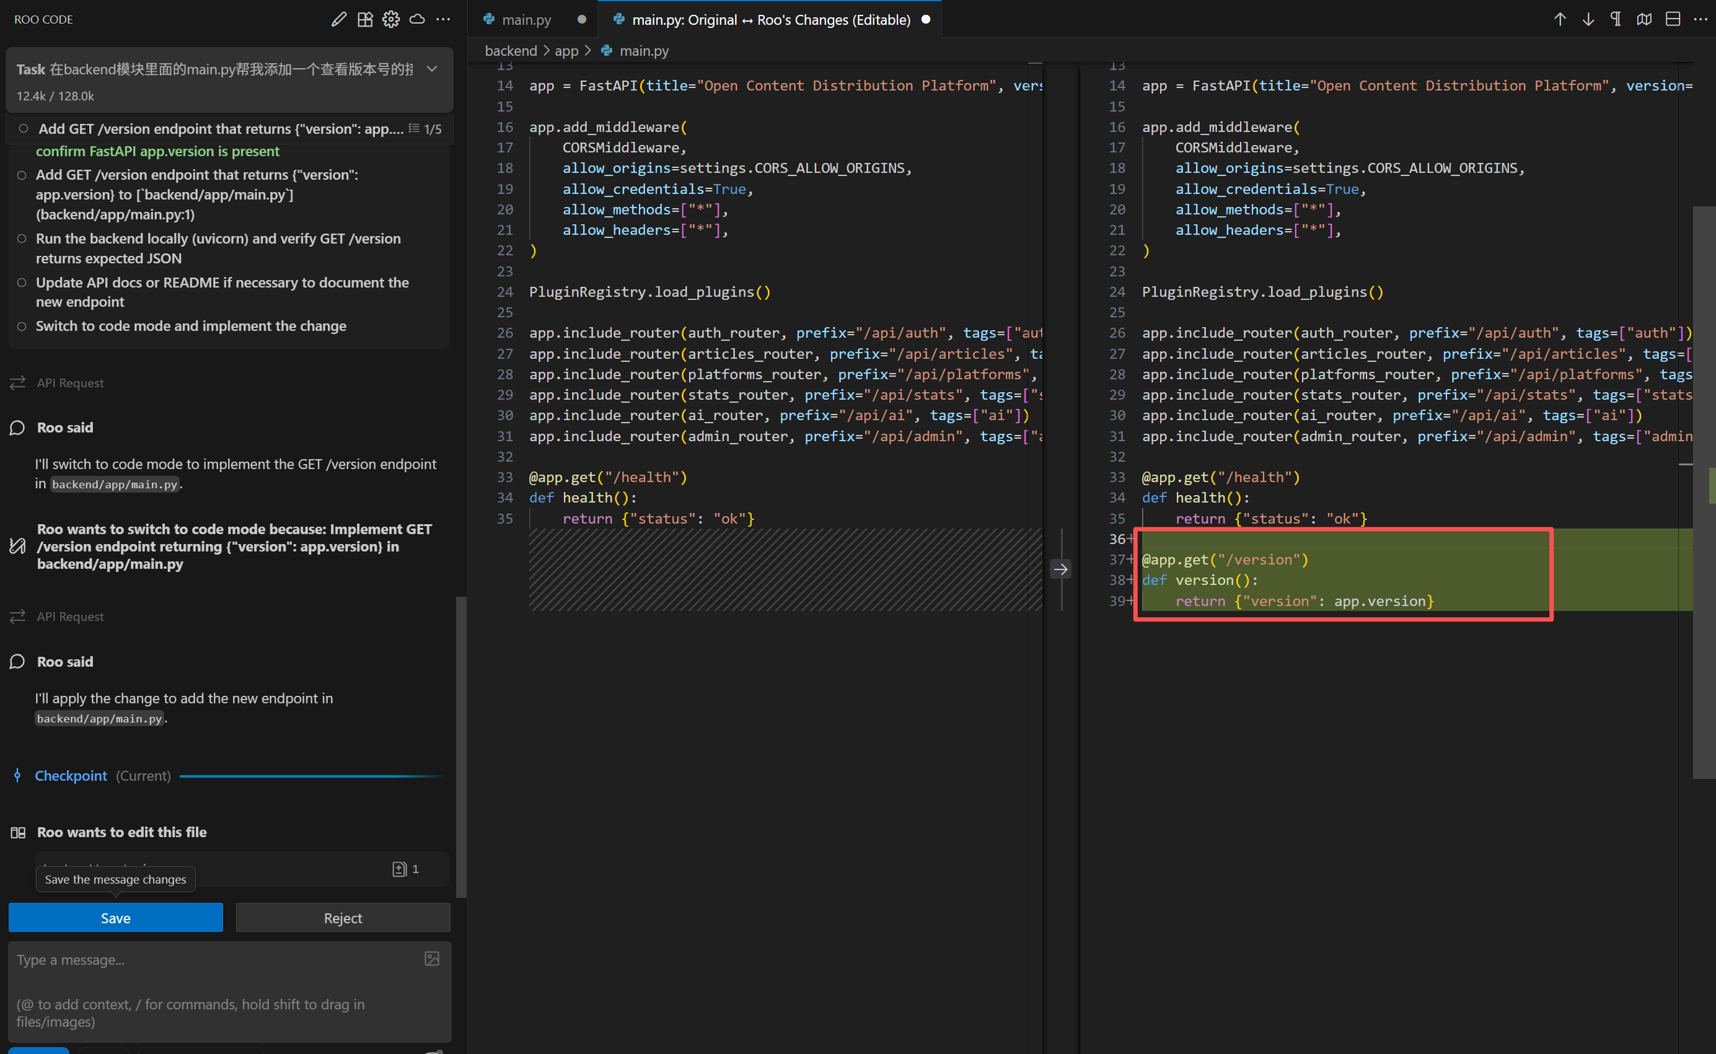
Task: Open Roo Code settings gear
Action: point(391,20)
